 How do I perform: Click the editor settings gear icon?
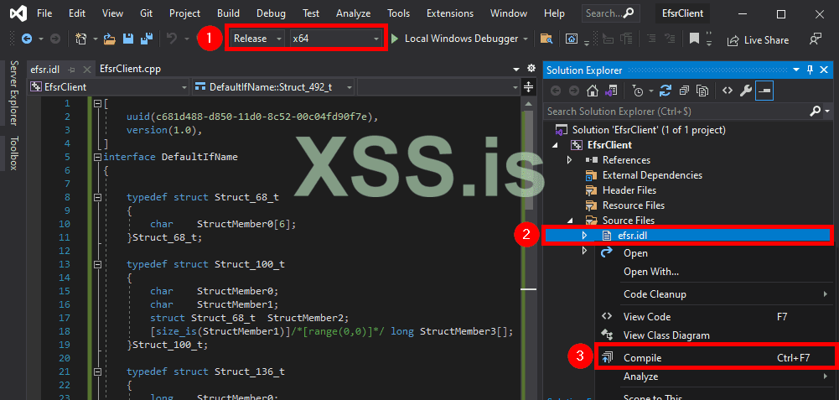click(531, 69)
